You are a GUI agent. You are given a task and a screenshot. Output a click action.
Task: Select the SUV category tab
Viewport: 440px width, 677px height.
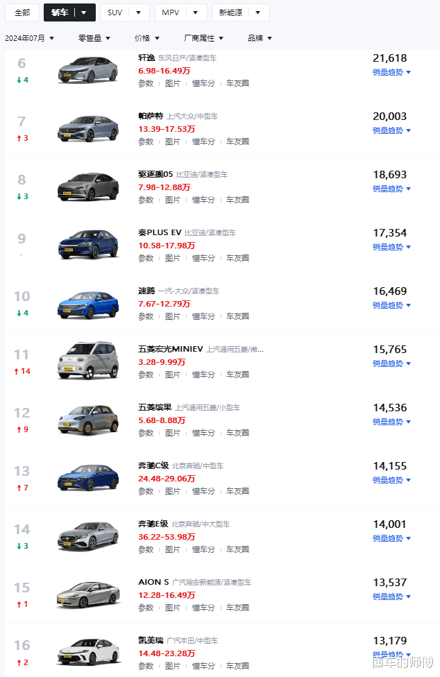click(115, 12)
